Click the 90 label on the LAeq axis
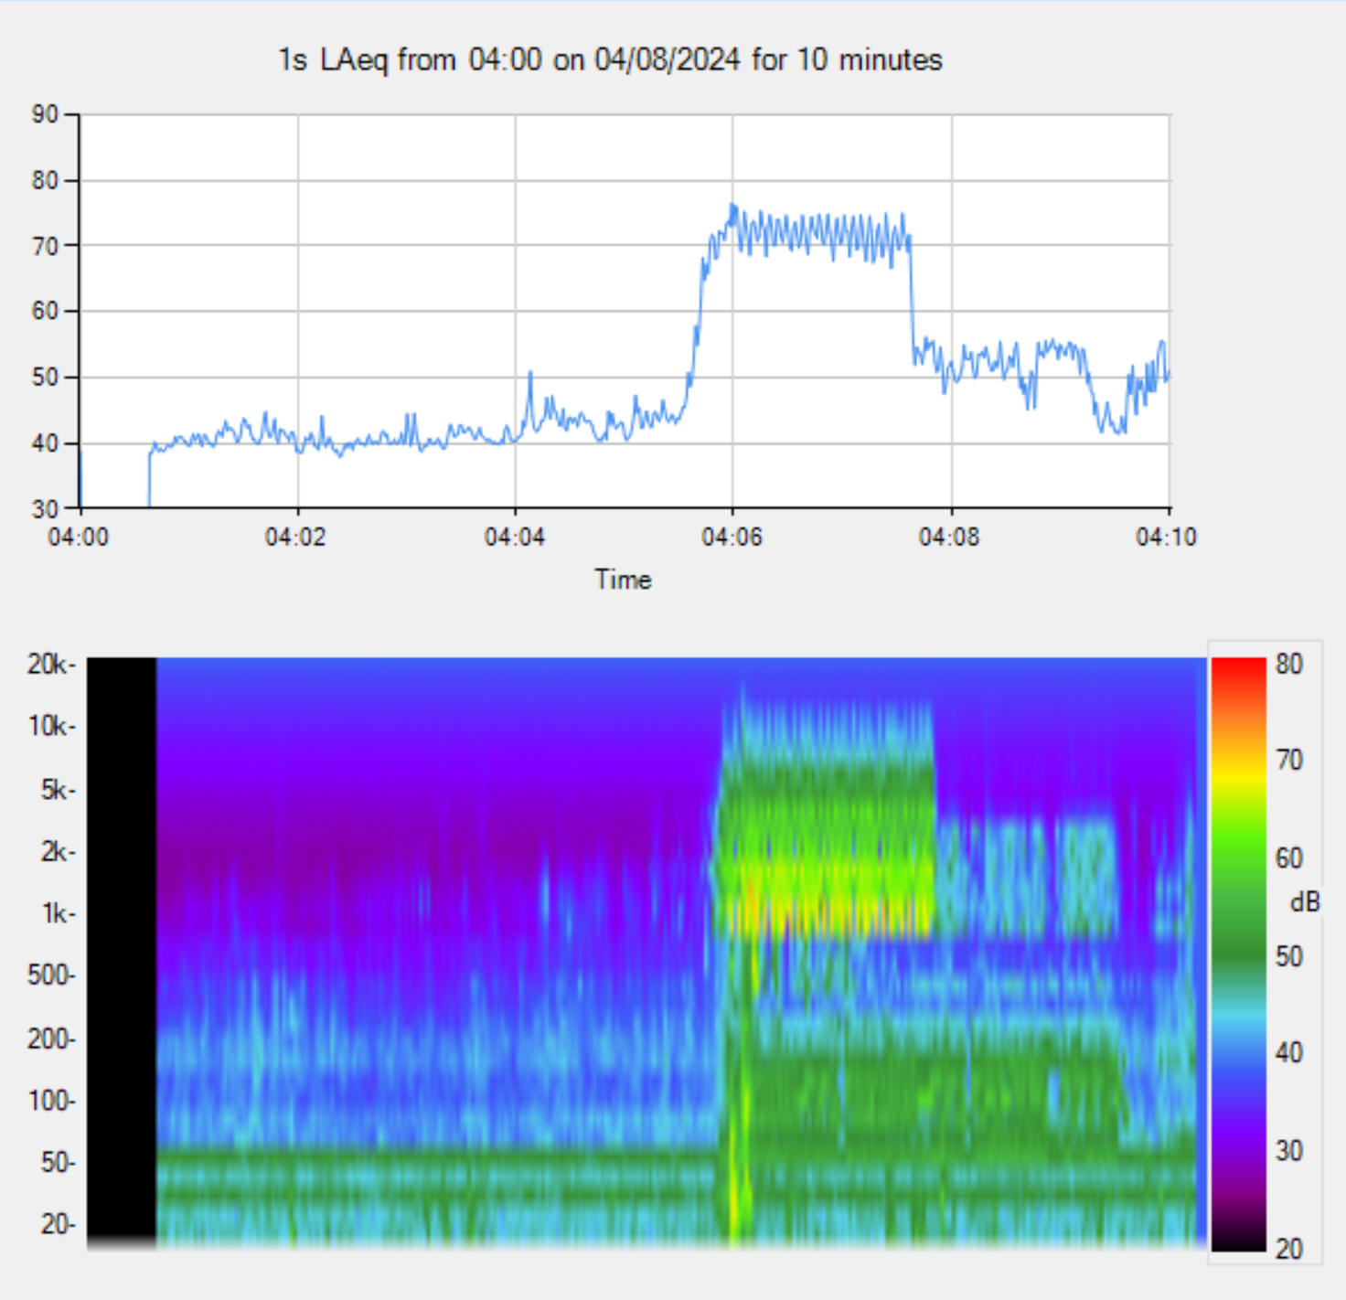Screen dimensions: 1346x1300 coord(45,114)
